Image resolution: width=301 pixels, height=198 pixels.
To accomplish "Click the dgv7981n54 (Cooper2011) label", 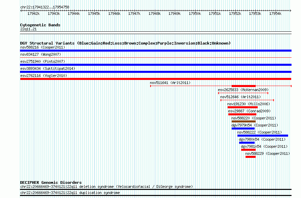I will click(264, 146).
